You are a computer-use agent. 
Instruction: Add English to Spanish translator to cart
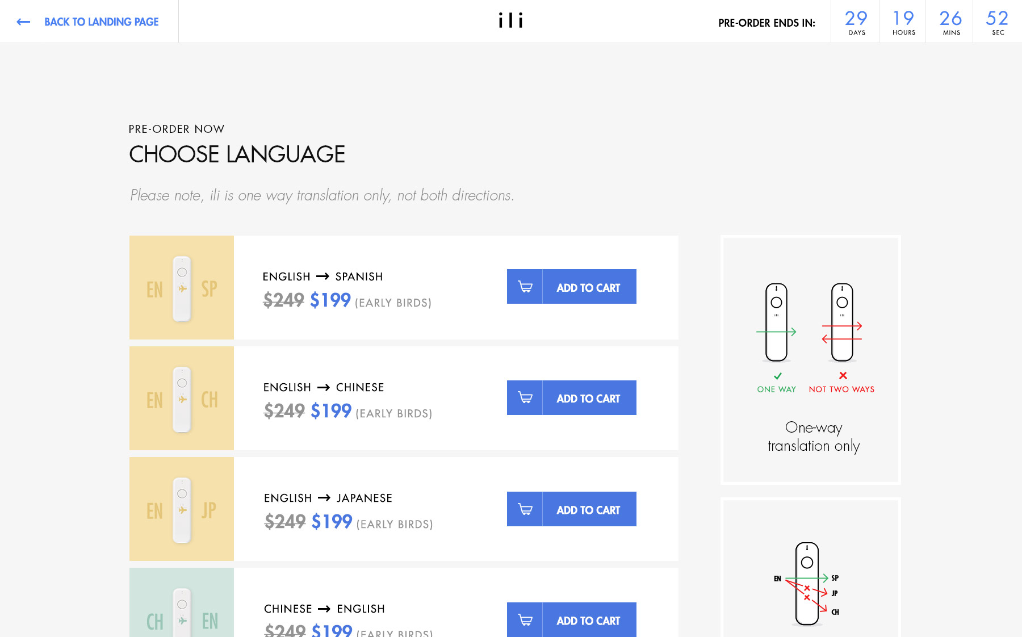(588, 287)
